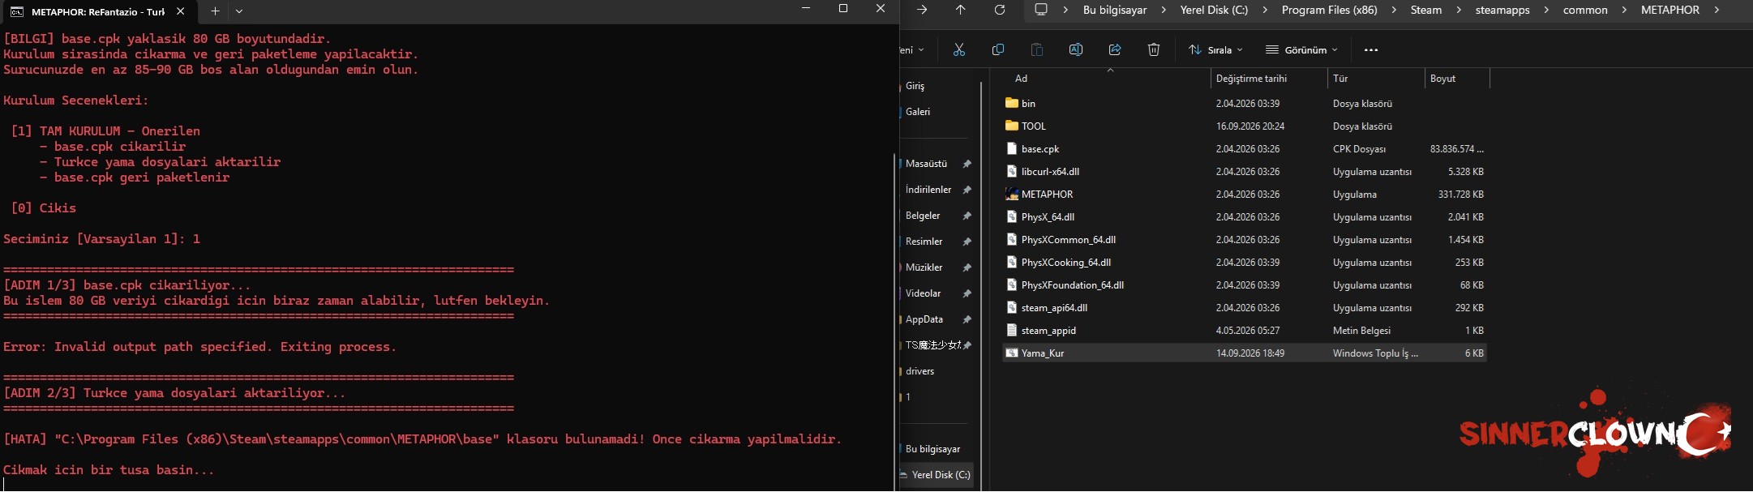Viewport: 1753px width, 492px height.
Task: Select Yerel Disk (C:) in Explorer sidebar
Action: coord(937,475)
